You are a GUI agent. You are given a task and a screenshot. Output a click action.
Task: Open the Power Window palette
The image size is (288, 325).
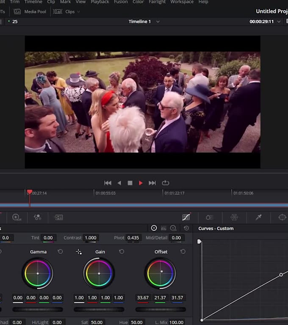point(282,217)
